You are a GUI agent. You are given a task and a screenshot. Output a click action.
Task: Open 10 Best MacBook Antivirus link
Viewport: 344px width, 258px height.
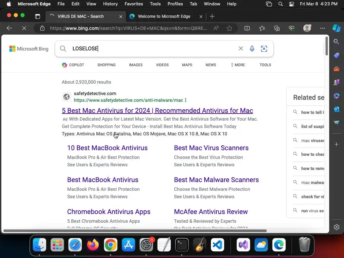[x=107, y=148]
